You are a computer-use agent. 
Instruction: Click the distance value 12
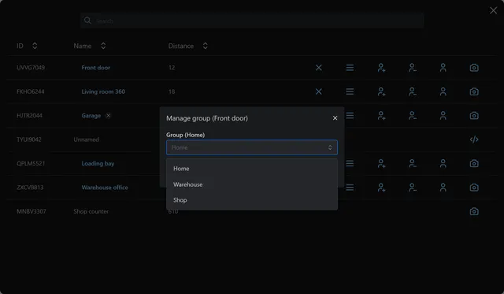click(x=172, y=68)
